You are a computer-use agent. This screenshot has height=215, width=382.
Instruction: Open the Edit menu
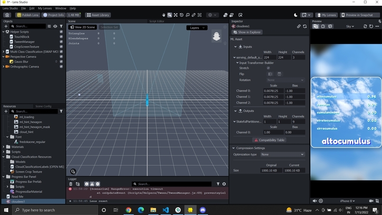pos(32,8)
